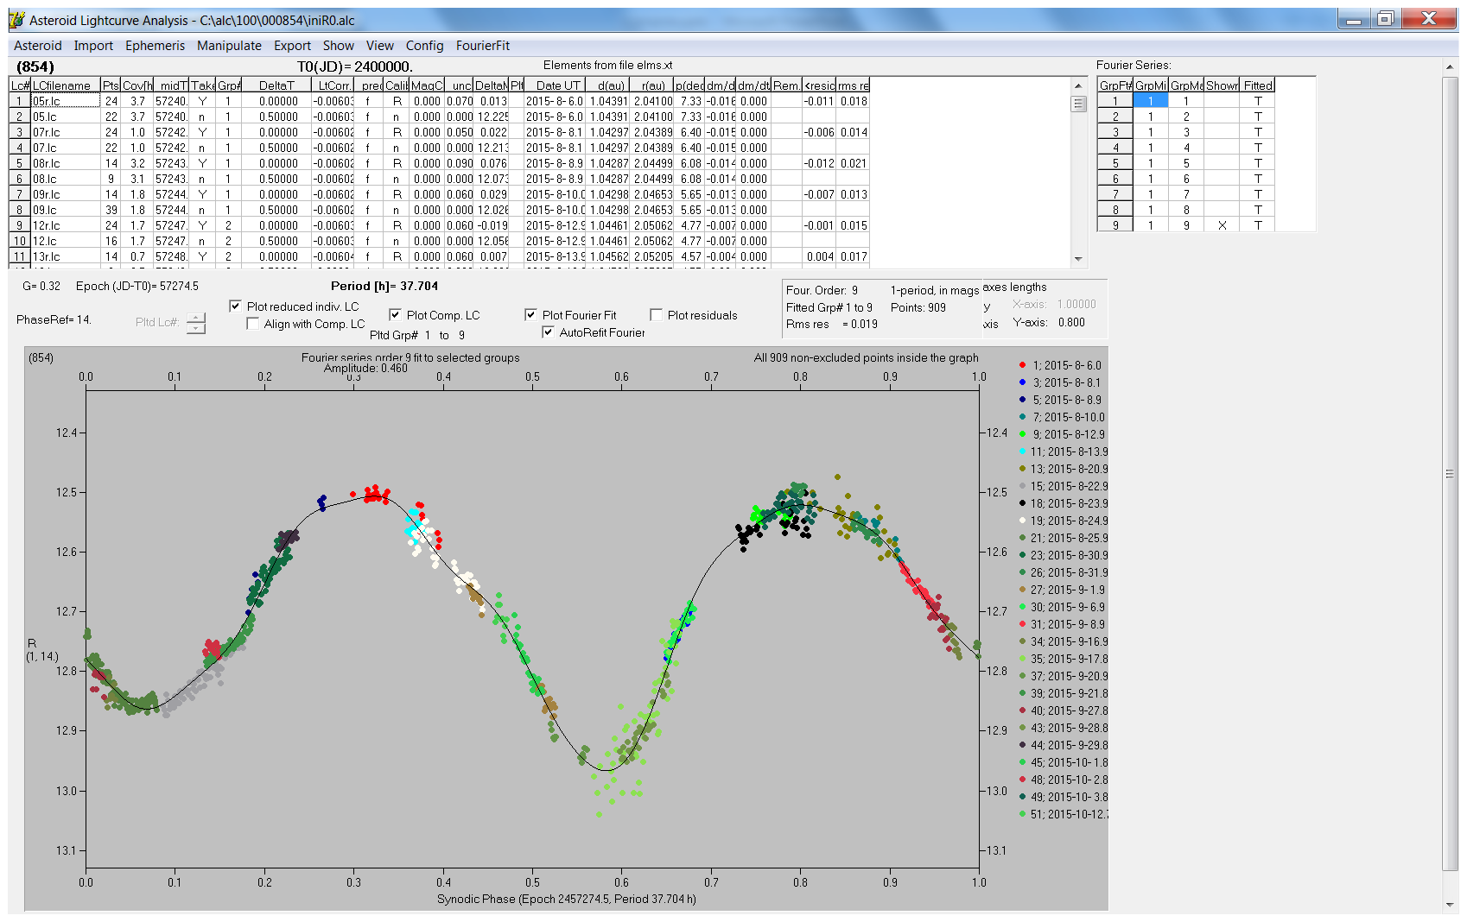This screenshot has width=1467, height=922.
Task: Click the Four. Order: 9 label
Action: (x=822, y=290)
